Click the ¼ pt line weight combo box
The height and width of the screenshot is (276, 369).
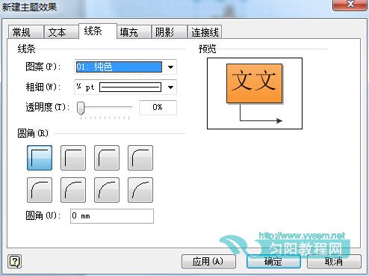click(125, 88)
